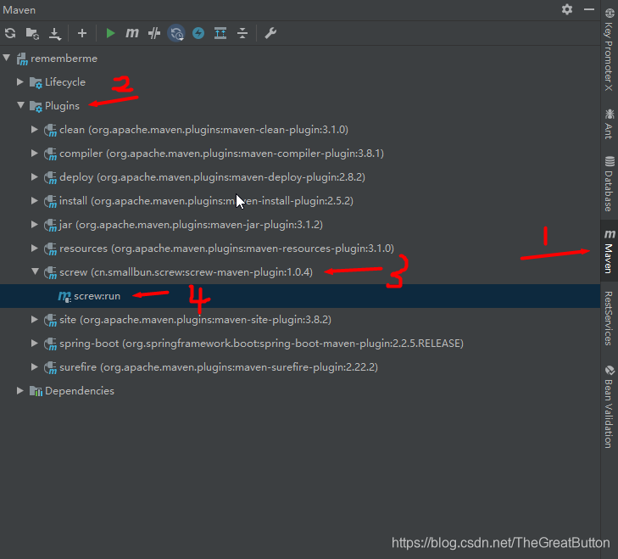This screenshot has width=618, height=559.
Task: Select the Lifecycle folder label
Action: (x=65, y=82)
